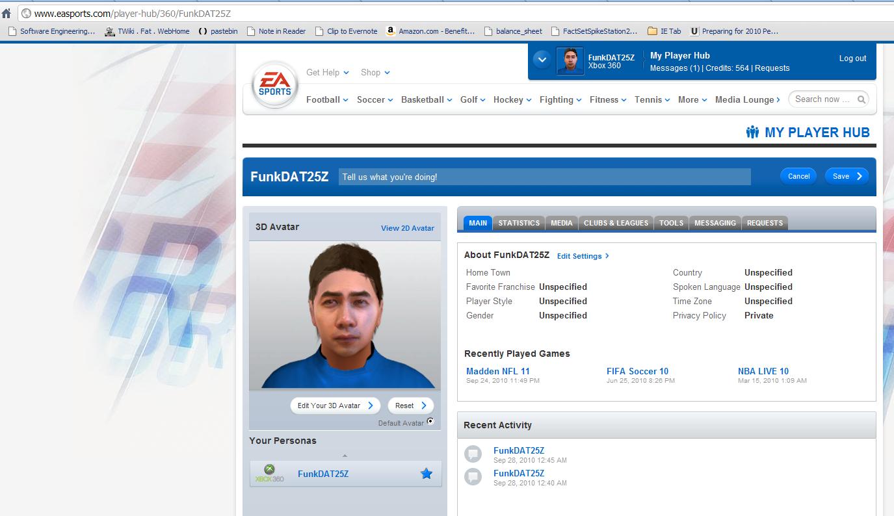This screenshot has width=894, height=516.
Task: Expand the Soccer menu
Action: click(375, 99)
